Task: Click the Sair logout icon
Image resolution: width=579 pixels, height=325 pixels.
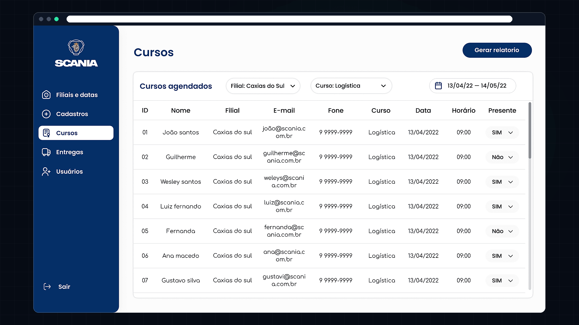Action: pyautogui.click(x=47, y=287)
